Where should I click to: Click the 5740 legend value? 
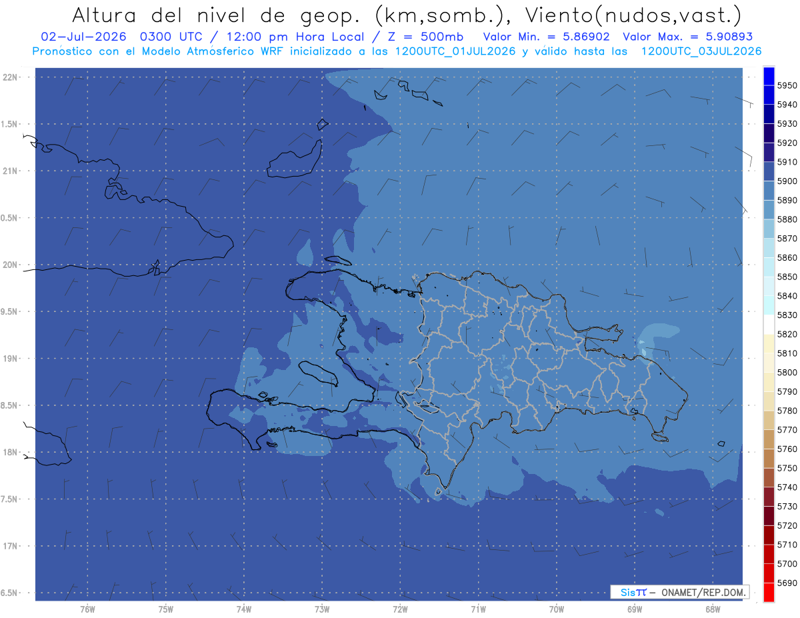[787, 487]
